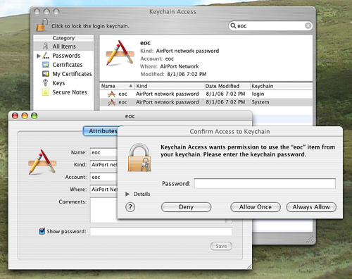
Task: Click Allow Once button
Action: (256, 207)
